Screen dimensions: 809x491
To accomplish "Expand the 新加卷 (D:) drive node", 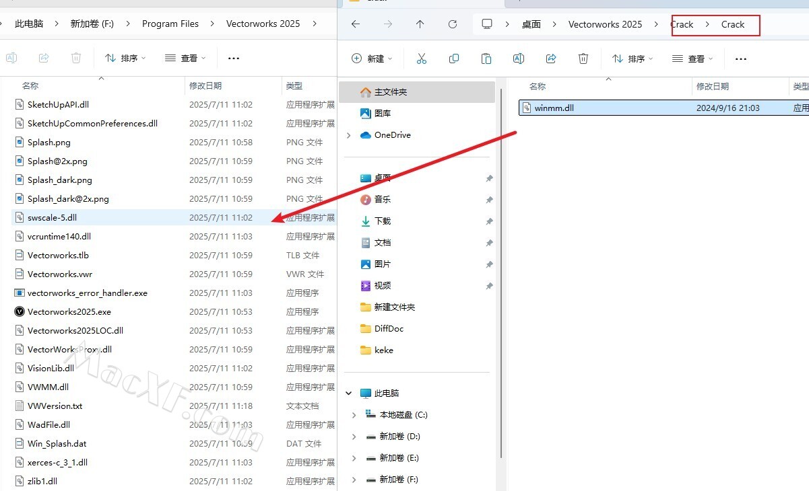I will (354, 437).
